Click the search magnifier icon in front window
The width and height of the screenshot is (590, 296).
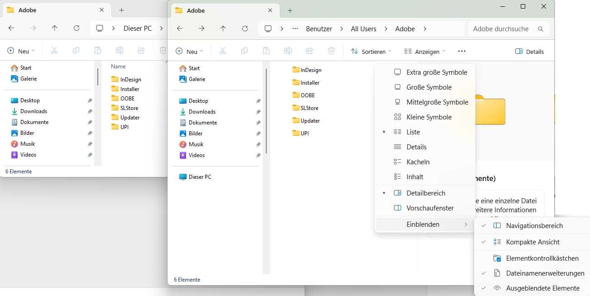[x=541, y=29]
